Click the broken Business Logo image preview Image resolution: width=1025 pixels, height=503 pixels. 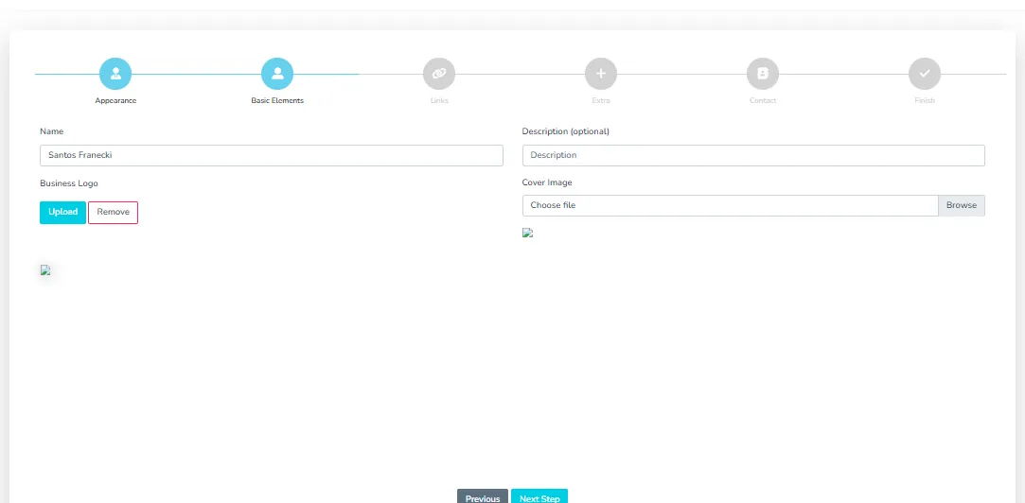[x=45, y=270]
